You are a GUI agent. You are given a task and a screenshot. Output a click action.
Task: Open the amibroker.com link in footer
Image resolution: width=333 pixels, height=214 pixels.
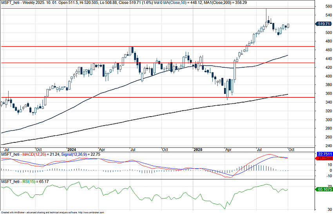pos(91,212)
